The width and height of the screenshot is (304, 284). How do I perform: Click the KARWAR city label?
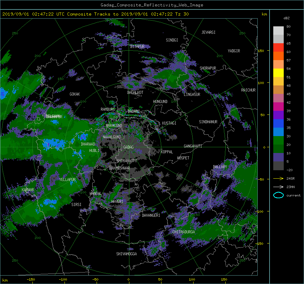pyautogui.click(x=28, y=190)
